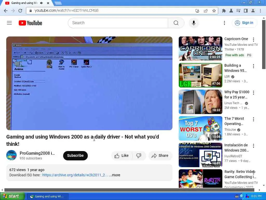This screenshot has width=266, height=200.
Task: Click the horizontal page scrollbar
Action: (129, 190)
